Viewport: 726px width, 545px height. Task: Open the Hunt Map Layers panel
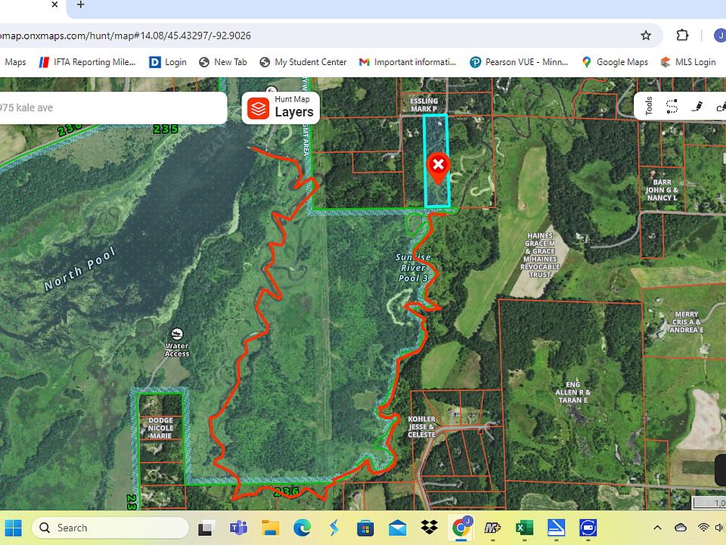coord(281,107)
